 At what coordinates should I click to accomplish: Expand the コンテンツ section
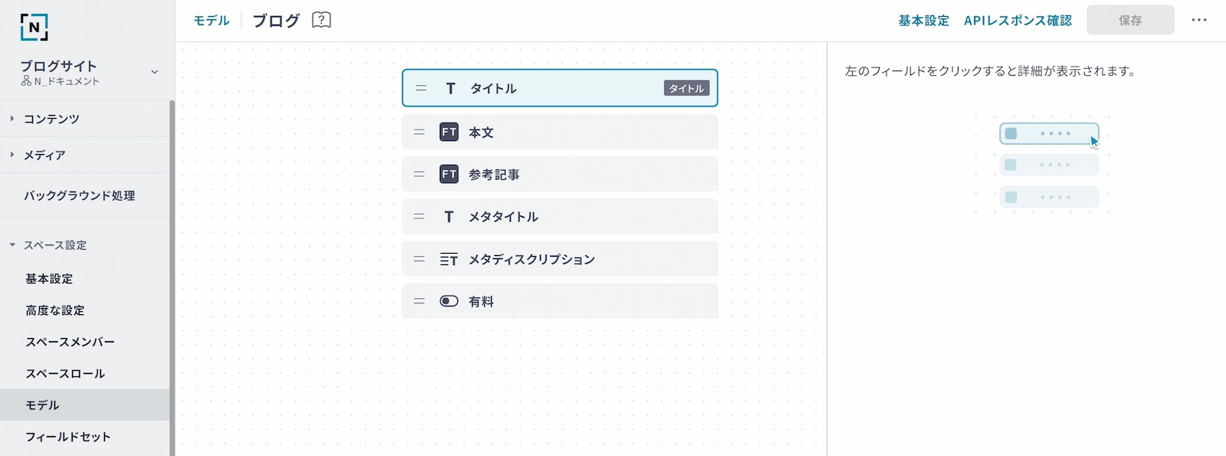(x=12, y=119)
